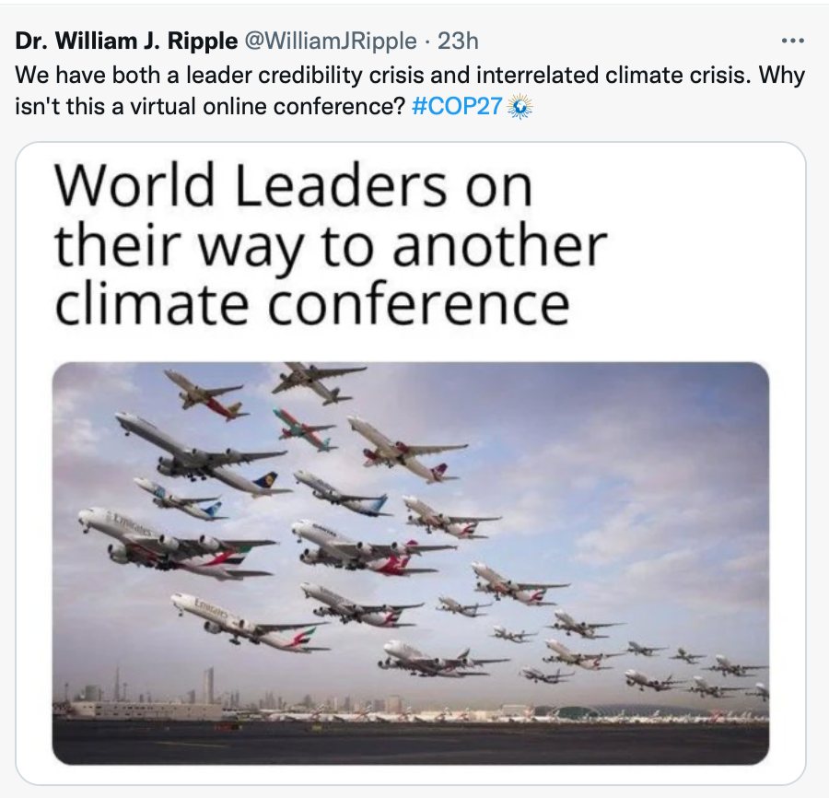Click the large Emirates A380 with fuselage lettering
Image resolution: width=829 pixels, height=798 pixels.
(x=177, y=543)
